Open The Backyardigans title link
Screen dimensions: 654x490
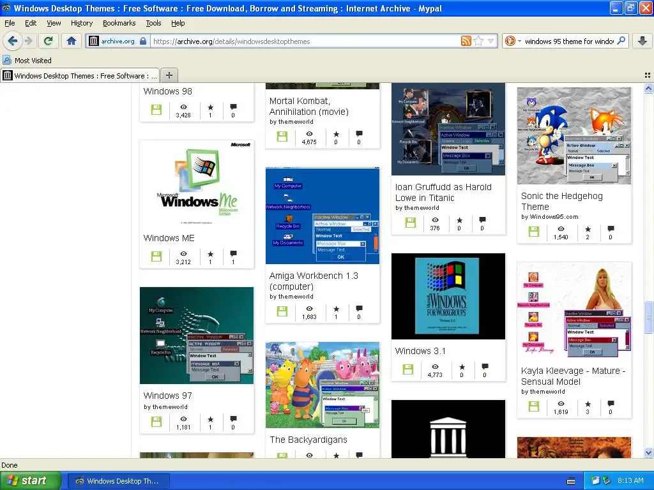308,440
